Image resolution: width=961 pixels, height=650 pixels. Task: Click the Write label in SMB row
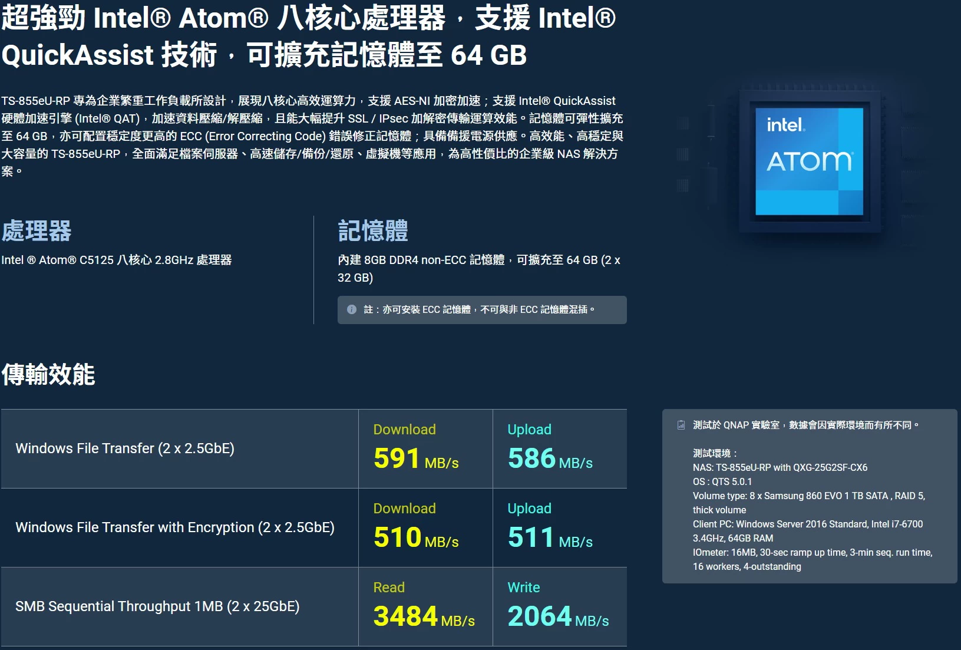(524, 588)
